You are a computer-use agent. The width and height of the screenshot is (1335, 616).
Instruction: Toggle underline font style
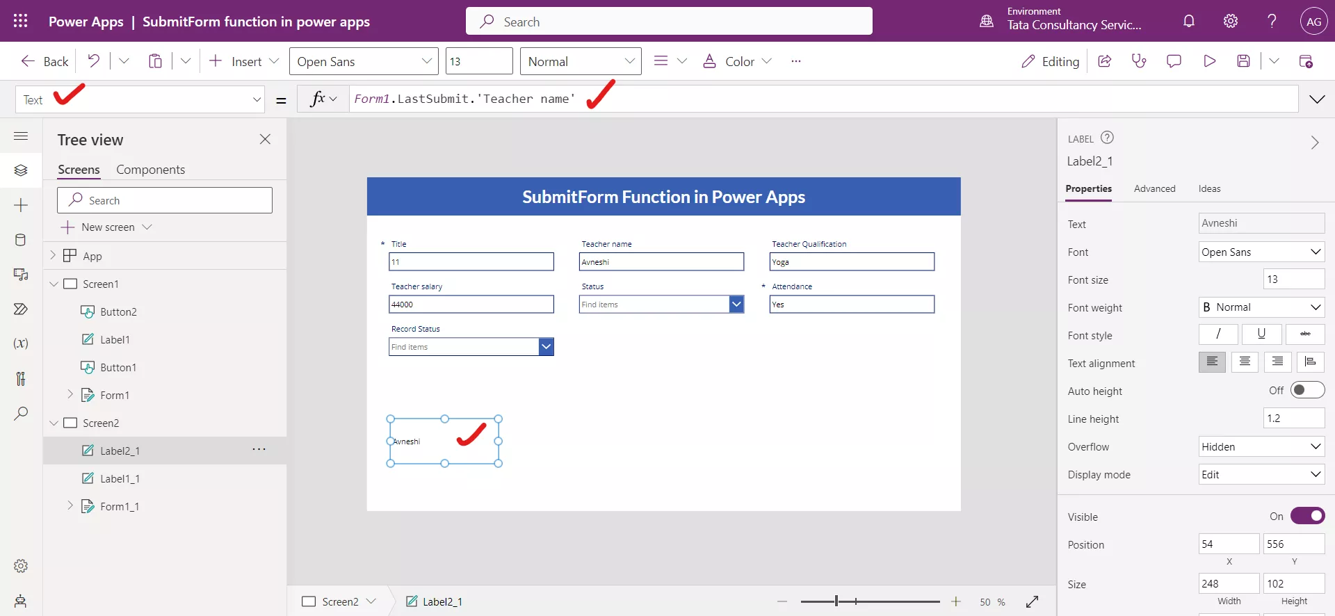coord(1261,334)
